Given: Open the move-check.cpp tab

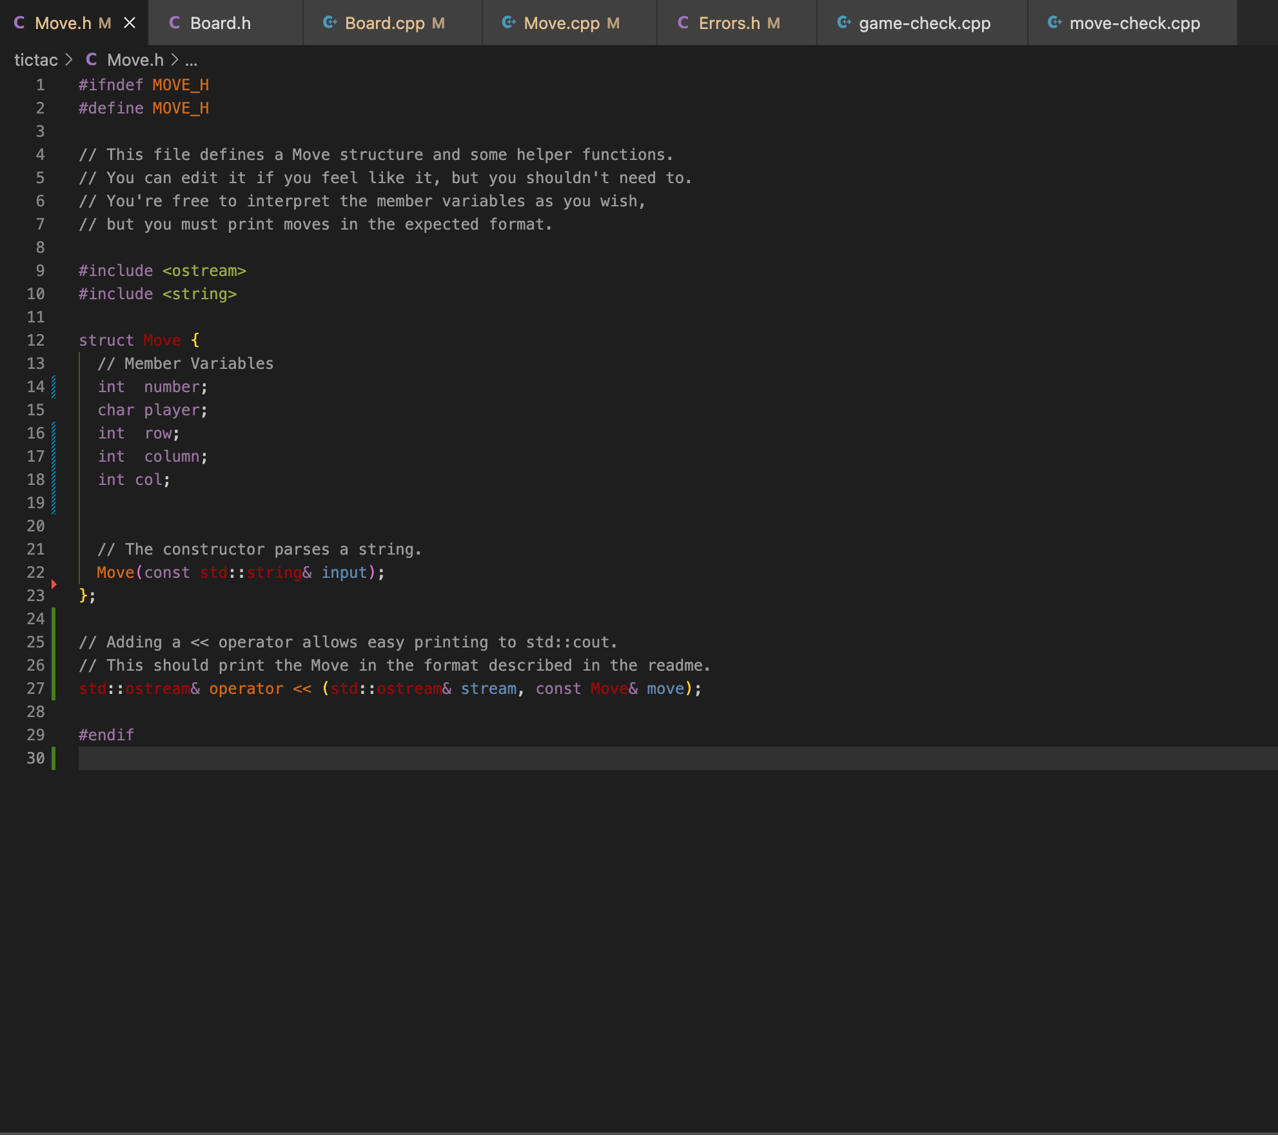Looking at the screenshot, I should [x=1134, y=23].
